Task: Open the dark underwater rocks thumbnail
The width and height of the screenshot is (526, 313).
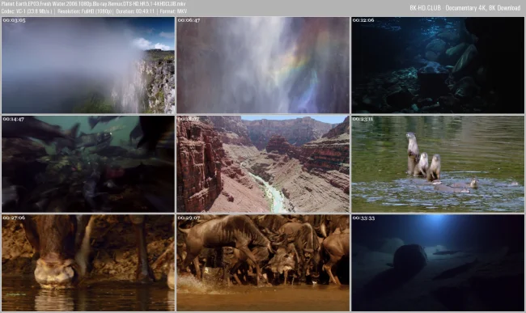Action: pyautogui.click(x=438, y=65)
